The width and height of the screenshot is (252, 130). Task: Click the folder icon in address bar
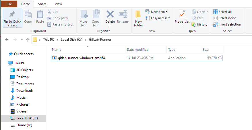pyautogui.click(x=35, y=40)
